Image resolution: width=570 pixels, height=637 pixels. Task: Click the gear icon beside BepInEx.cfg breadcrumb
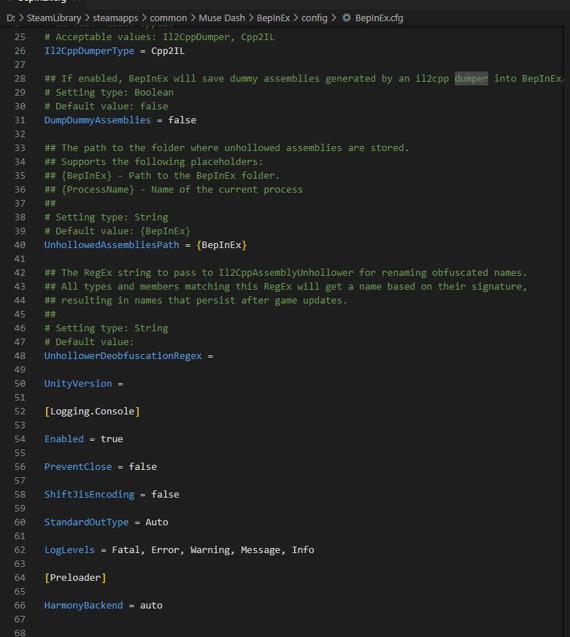click(347, 18)
